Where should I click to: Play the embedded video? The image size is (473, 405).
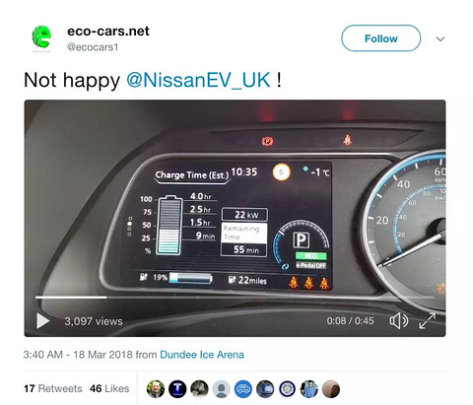[42, 321]
